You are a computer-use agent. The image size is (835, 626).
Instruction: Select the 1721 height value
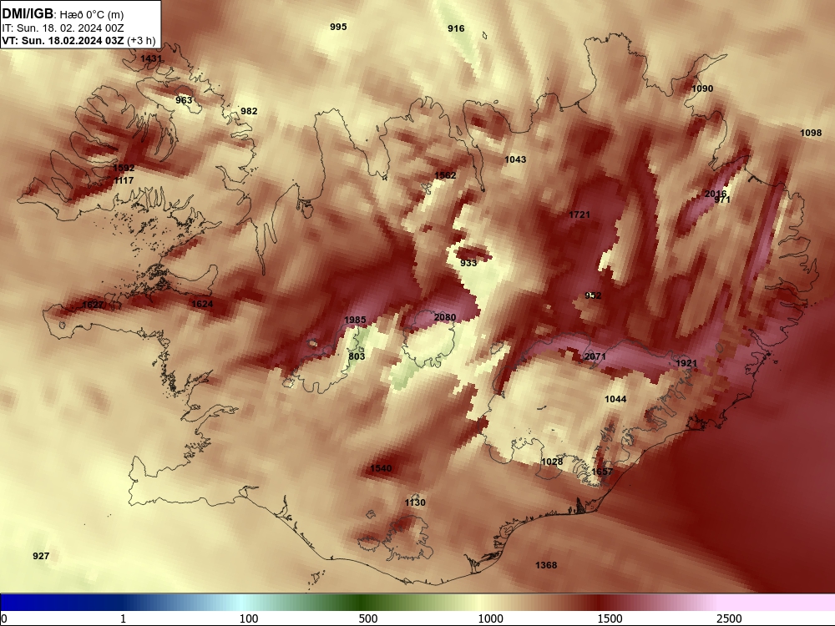click(x=579, y=215)
